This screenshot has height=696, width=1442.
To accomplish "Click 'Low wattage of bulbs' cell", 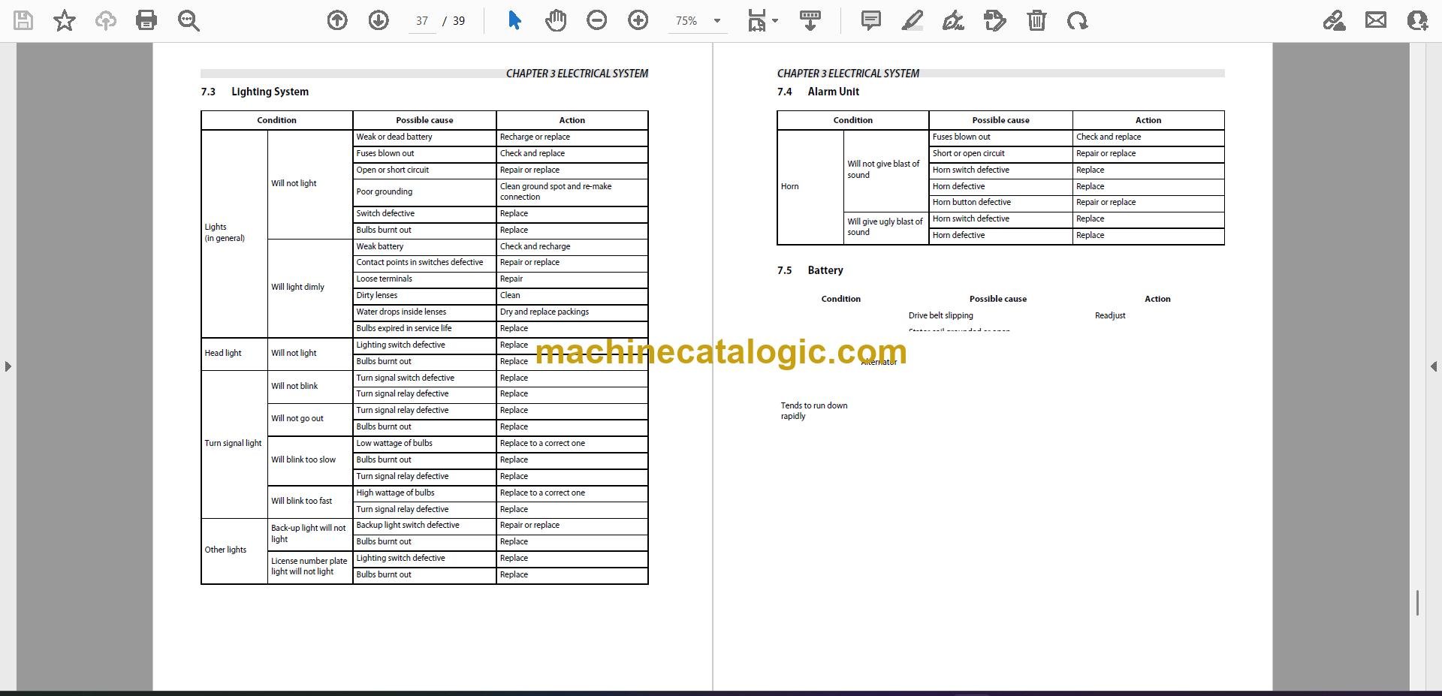I will pyautogui.click(x=424, y=444).
